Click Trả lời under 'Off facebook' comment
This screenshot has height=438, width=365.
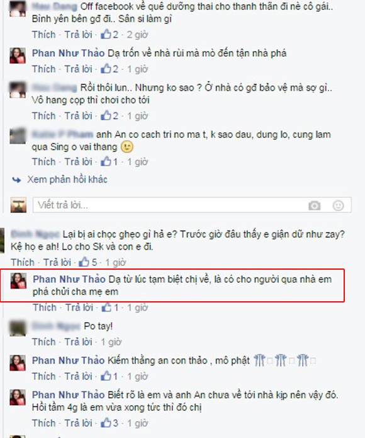click(79, 35)
